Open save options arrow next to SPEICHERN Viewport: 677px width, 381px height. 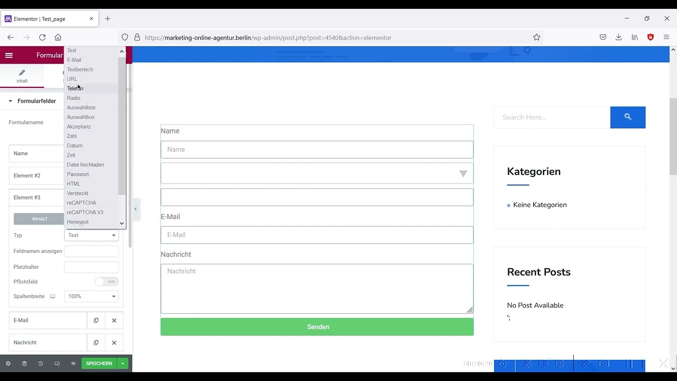click(123, 364)
